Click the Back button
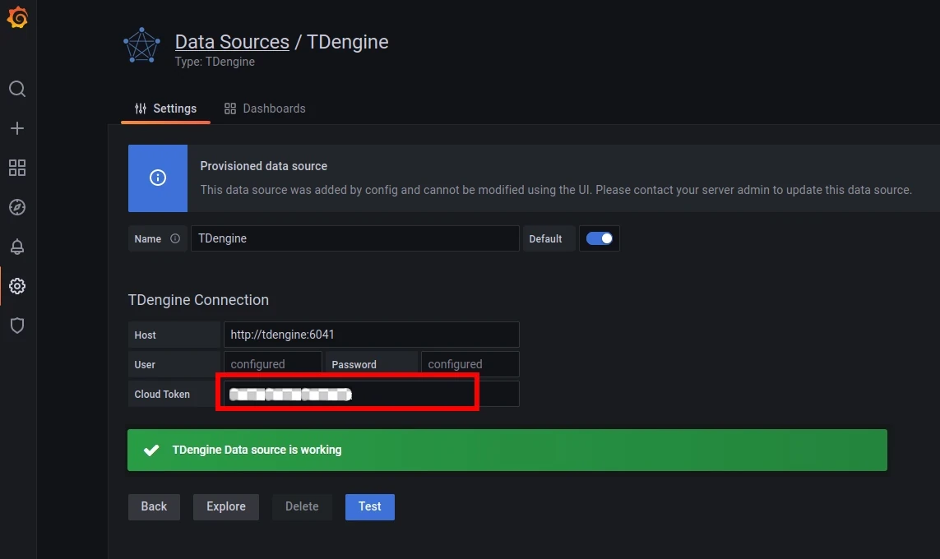 pos(154,507)
